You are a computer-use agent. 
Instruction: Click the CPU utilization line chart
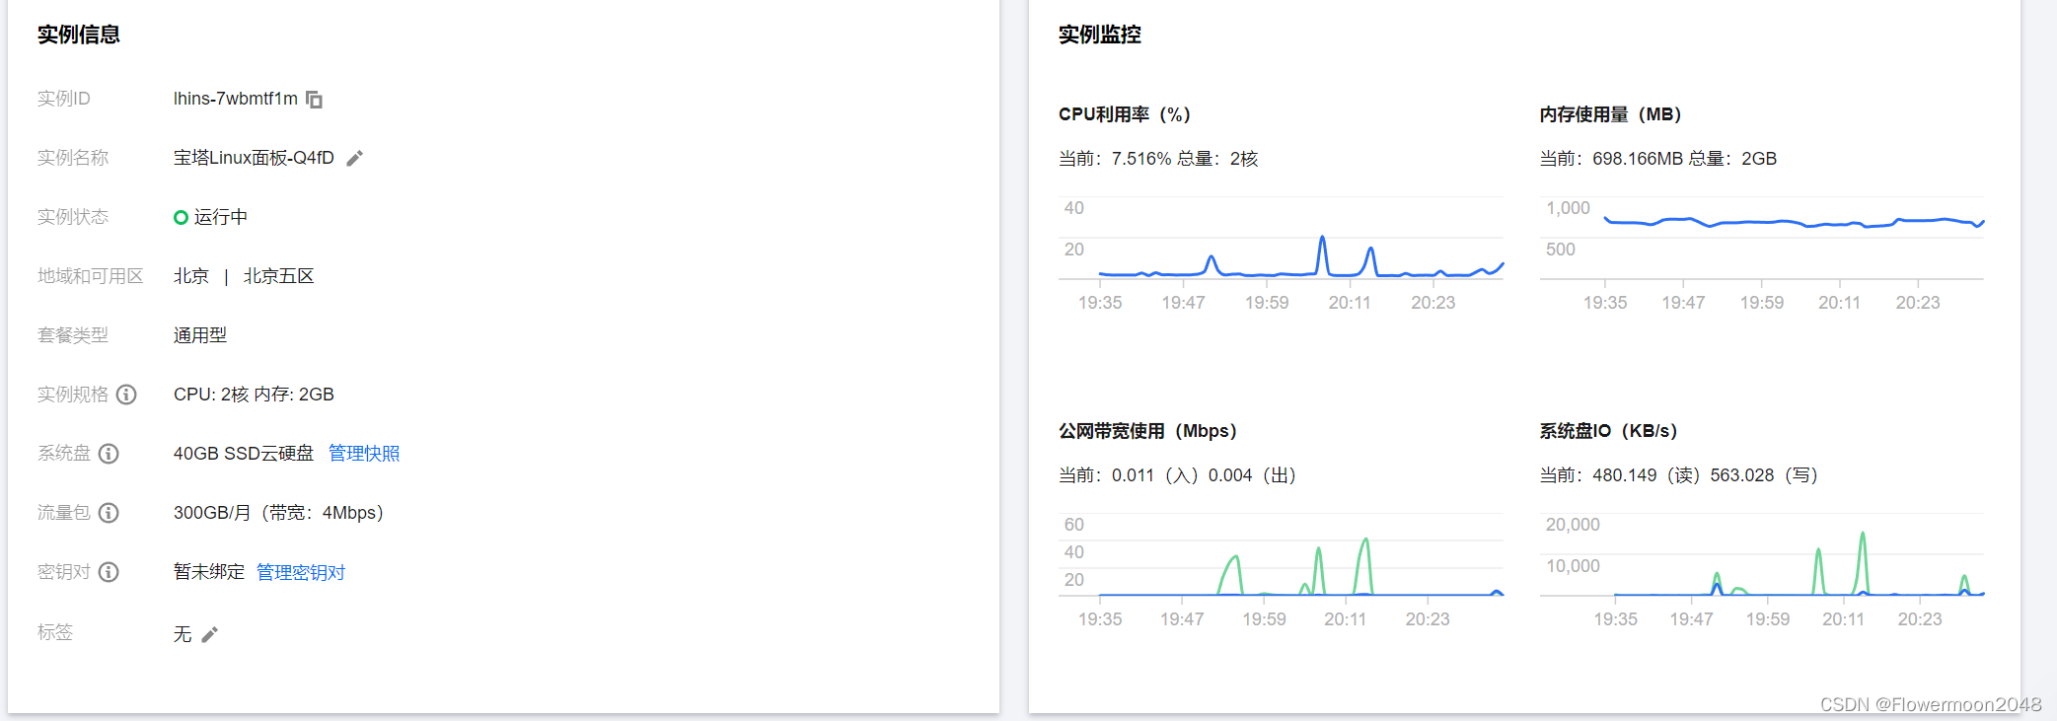(1281, 254)
